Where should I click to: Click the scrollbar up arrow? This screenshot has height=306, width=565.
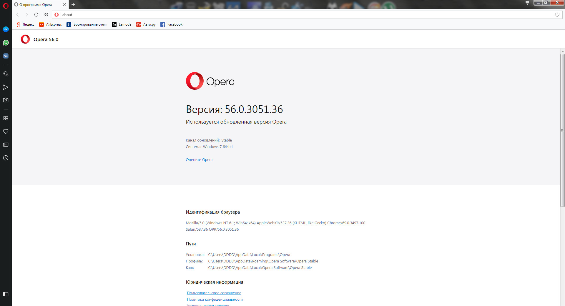pyautogui.click(x=562, y=51)
